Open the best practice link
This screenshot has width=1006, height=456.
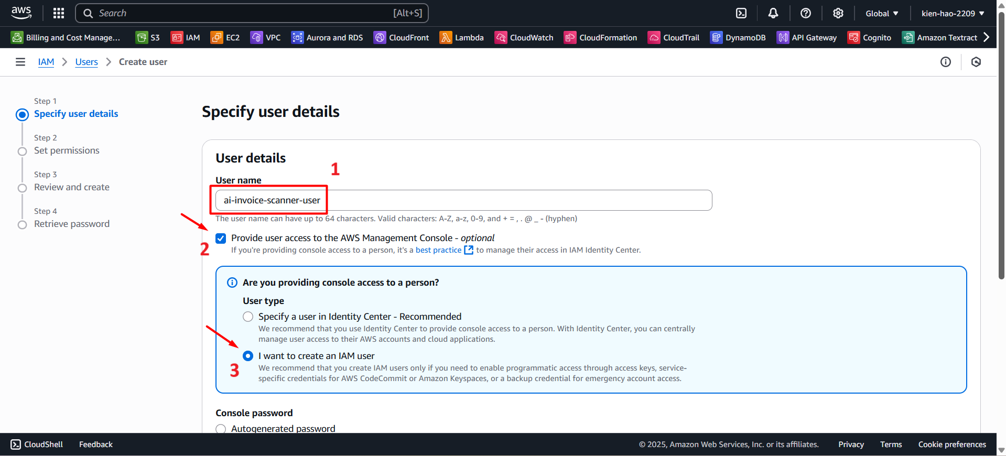(x=439, y=250)
